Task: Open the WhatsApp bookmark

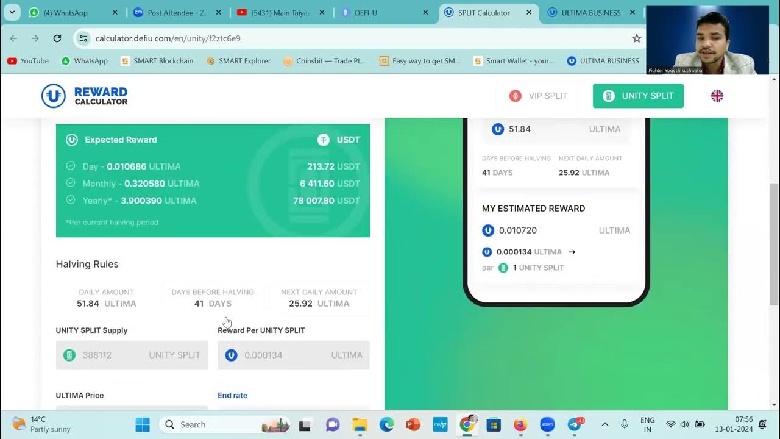Action: [85, 61]
